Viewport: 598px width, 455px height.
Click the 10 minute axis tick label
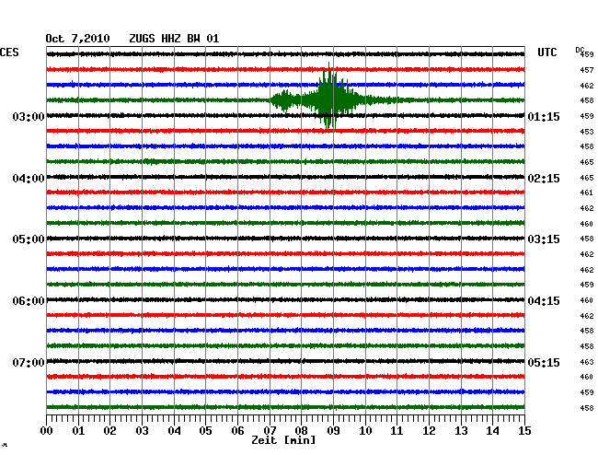click(365, 430)
